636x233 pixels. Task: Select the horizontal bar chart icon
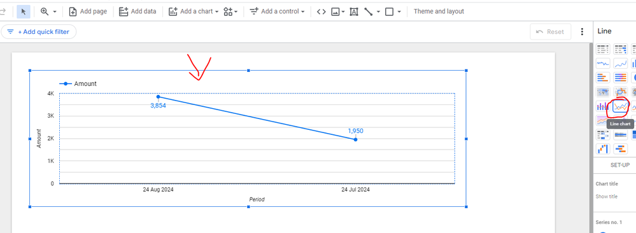pyautogui.click(x=603, y=78)
